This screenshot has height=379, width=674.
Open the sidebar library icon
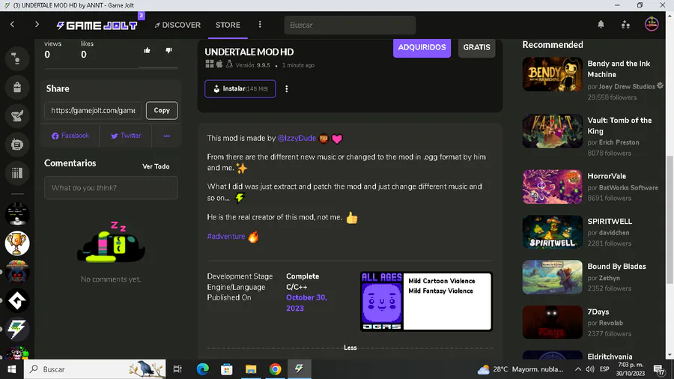pos(17,173)
